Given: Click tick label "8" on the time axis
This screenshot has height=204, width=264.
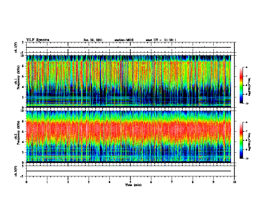Looking at the screenshot, I should click(x=193, y=182).
